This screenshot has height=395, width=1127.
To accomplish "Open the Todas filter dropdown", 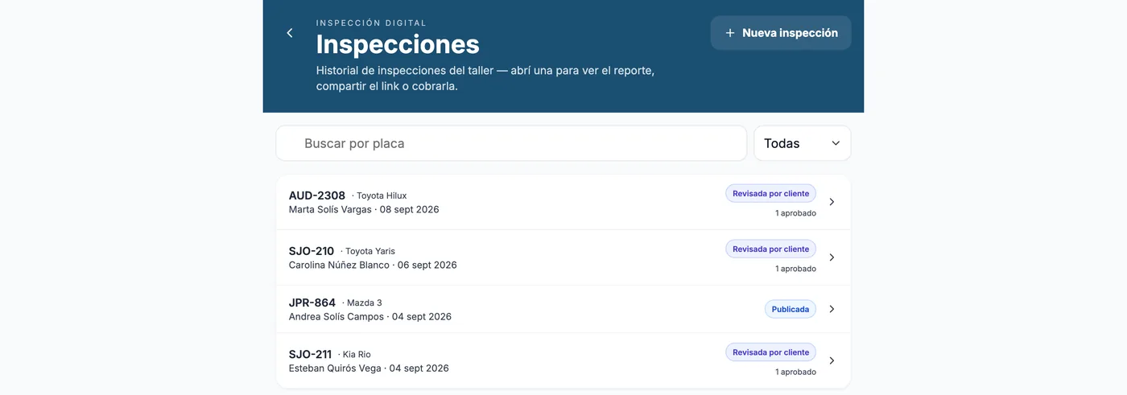I will pyautogui.click(x=803, y=143).
